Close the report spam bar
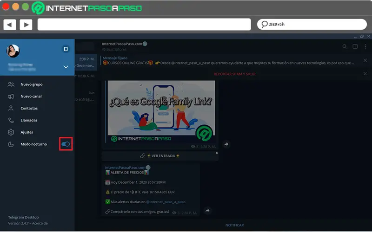This screenshot has height=232, width=372. click(x=365, y=74)
